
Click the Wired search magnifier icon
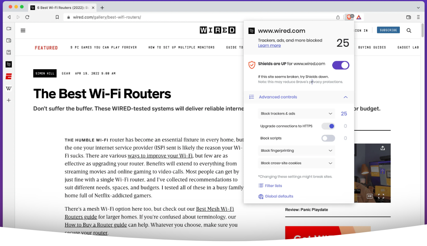point(409,30)
